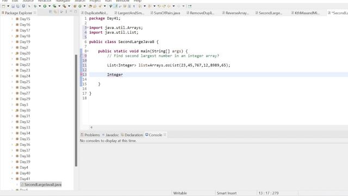Image resolution: width=348 pixels, height=196 pixels.
Task: Toggle Link with Editor in Package Explorer
Action: pyautogui.click(x=55, y=12)
